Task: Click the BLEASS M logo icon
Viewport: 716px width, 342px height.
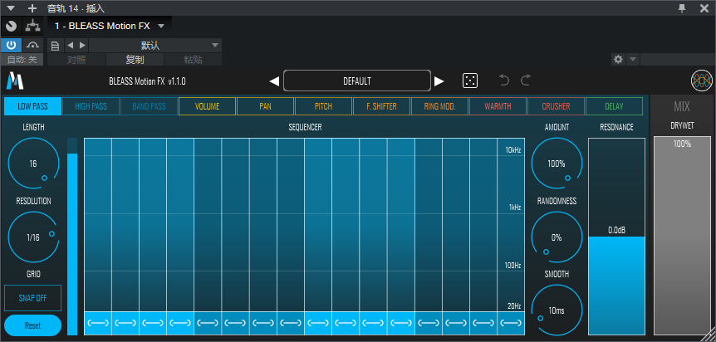Action: [15, 81]
